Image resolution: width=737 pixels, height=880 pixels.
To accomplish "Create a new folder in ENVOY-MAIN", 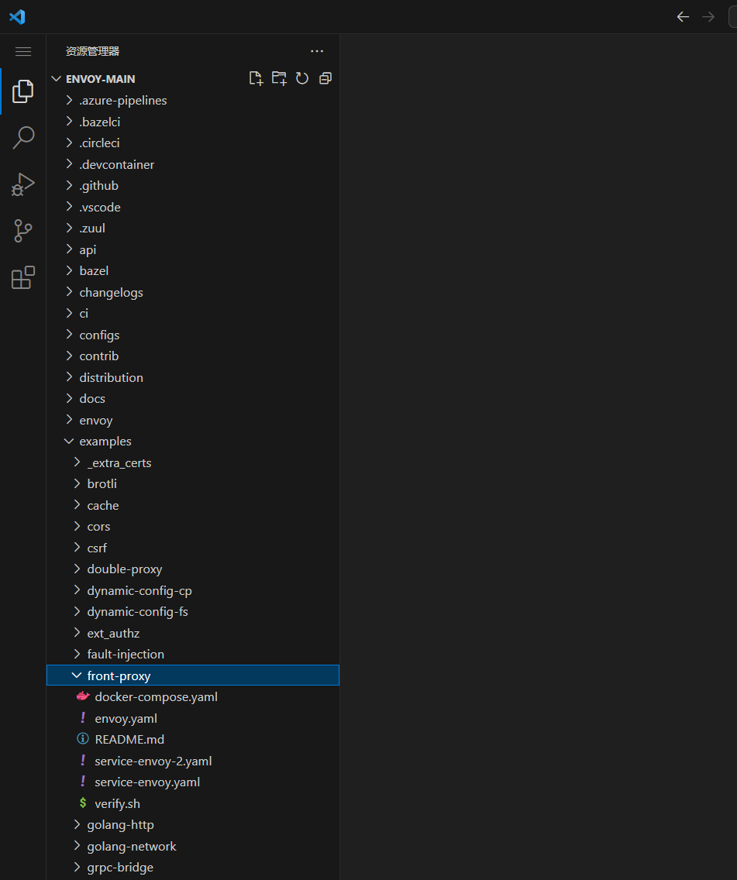I will (279, 78).
